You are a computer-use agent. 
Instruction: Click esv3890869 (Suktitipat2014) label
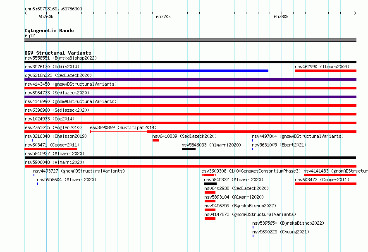tap(123, 127)
